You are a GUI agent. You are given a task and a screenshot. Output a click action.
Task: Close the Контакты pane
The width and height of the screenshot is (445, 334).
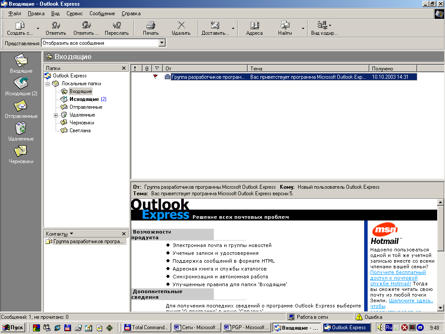click(124, 234)
